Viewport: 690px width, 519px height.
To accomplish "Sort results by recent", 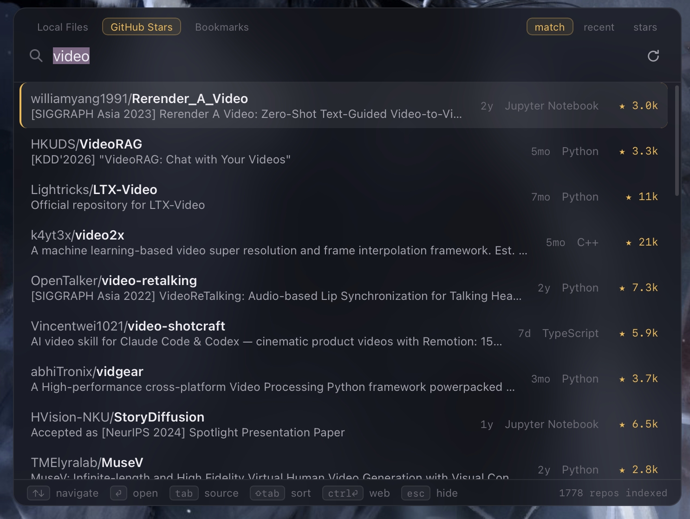I will (x=599, y=27).
